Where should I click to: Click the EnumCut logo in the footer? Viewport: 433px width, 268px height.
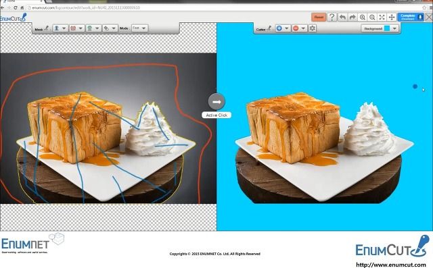pos(392,246)
